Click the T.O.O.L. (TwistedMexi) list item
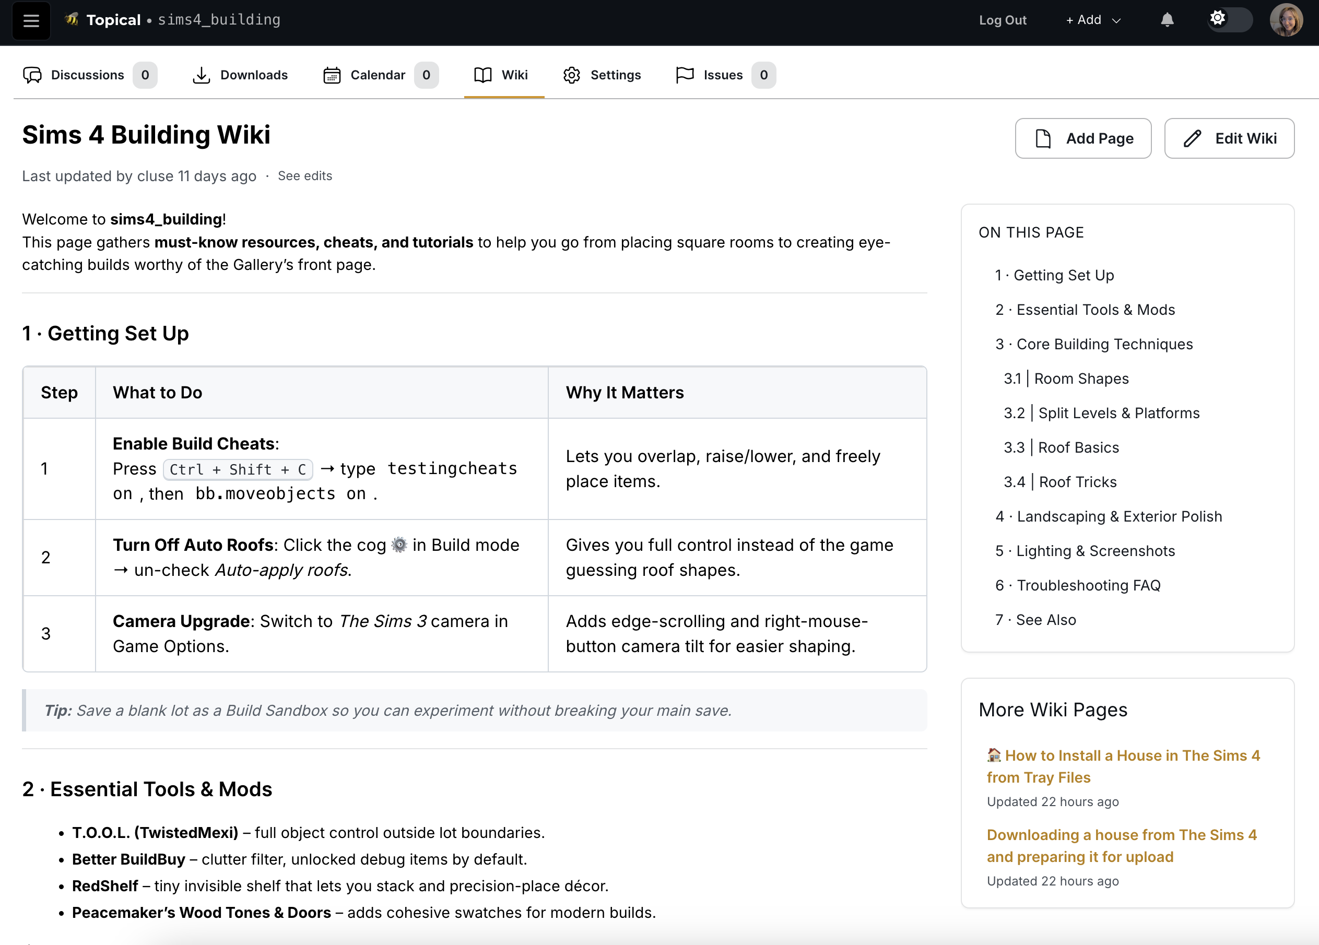 click(x=308, y=833)
